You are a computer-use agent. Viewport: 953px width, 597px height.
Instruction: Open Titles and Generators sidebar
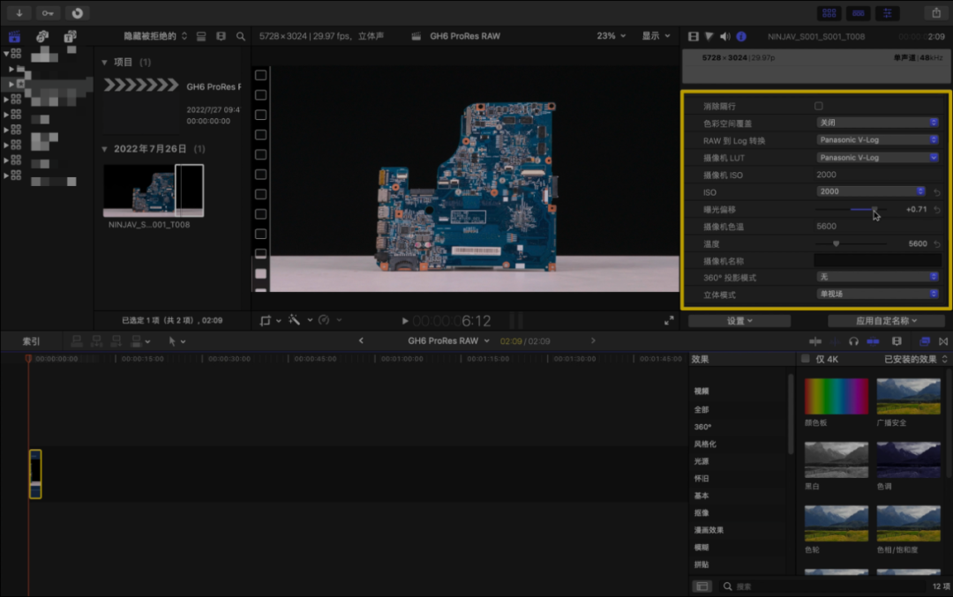pos(70,36)
